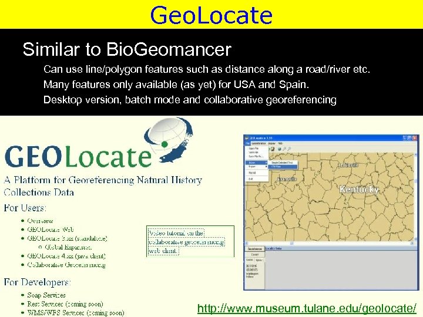Open the Georeference menu in the menu bar
The height and width of the screenshot is (317, 423).
tap(258, 143)
